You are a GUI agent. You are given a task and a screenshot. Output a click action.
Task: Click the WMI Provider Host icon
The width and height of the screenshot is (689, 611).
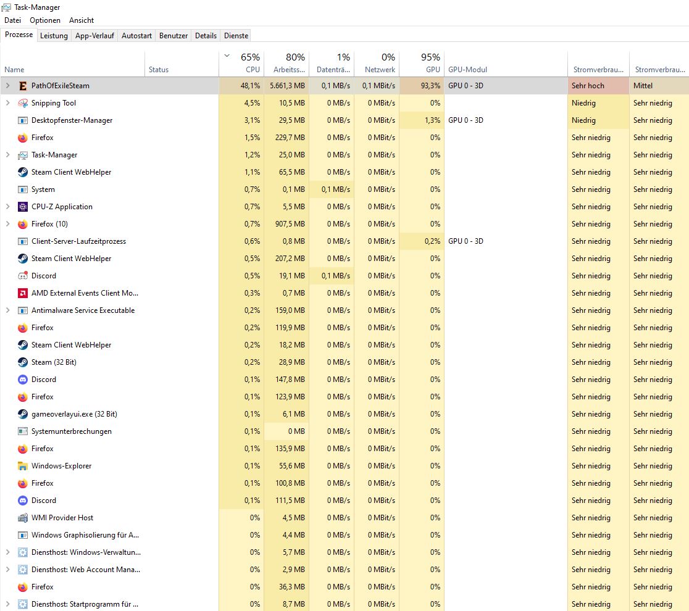[23, 518]
